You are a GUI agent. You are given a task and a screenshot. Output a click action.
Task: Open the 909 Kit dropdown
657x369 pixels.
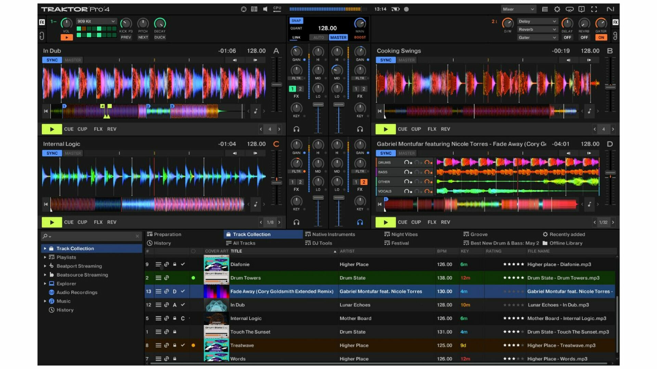click(96, 21)
